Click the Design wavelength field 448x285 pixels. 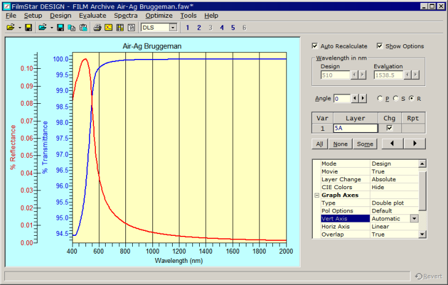(x=335, y=75)
